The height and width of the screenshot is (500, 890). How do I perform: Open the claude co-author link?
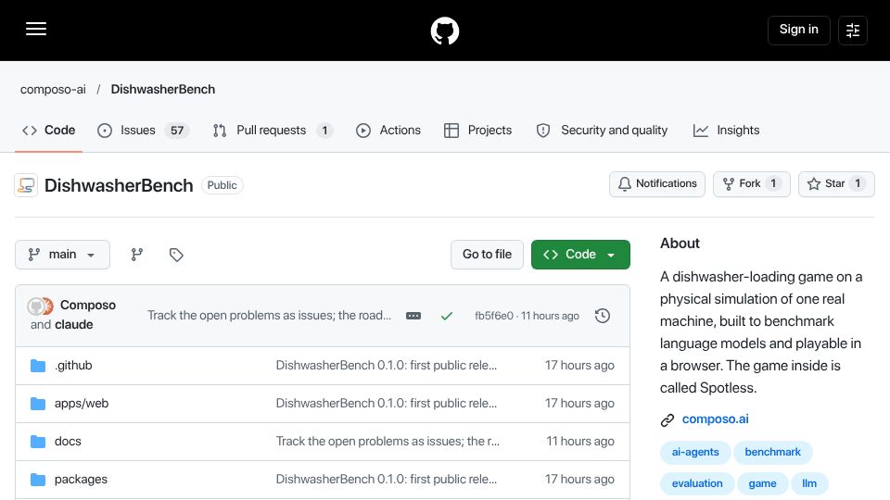click(74, 325)
